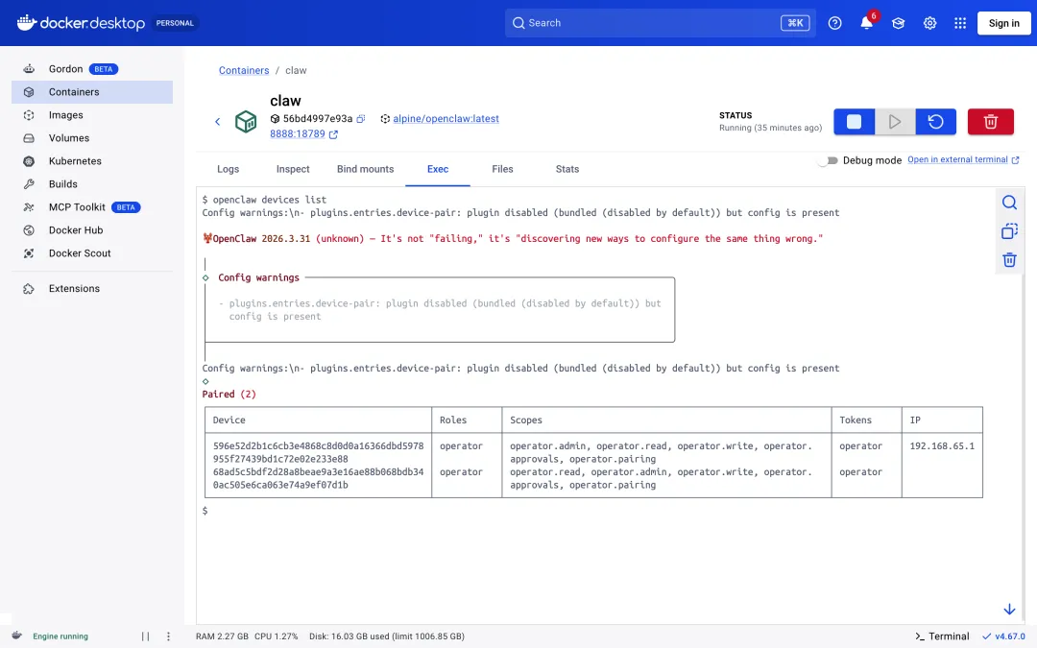Clear the terminal using the trash icon
This screenshot has height=648, width=1037.
tap(1009, 260)
